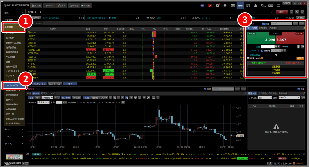The image size is (309, 167).
Task: Click the crosshair icon in chart toolbar
Action: click(x=110, y=98)
